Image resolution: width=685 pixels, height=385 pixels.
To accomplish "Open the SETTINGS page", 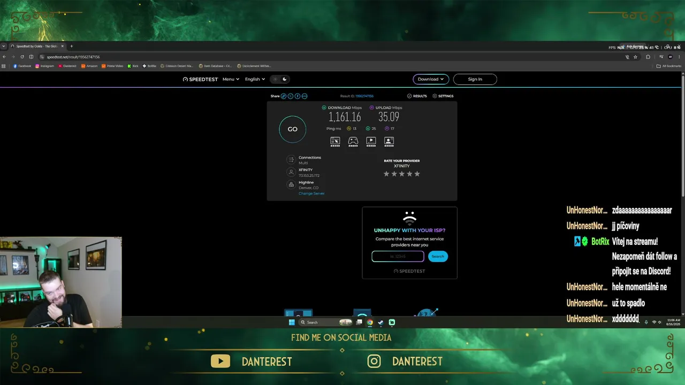I will coord(443,96).
